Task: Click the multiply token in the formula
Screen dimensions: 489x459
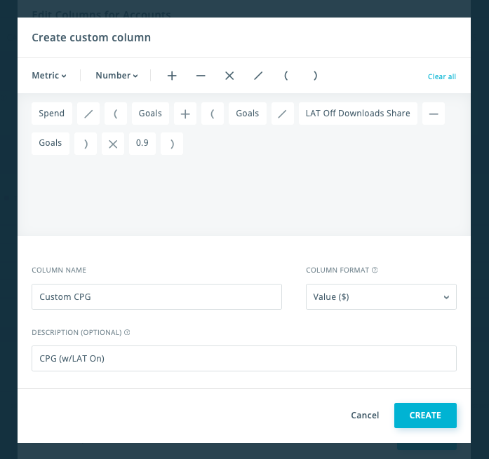Action: (113, 144)
